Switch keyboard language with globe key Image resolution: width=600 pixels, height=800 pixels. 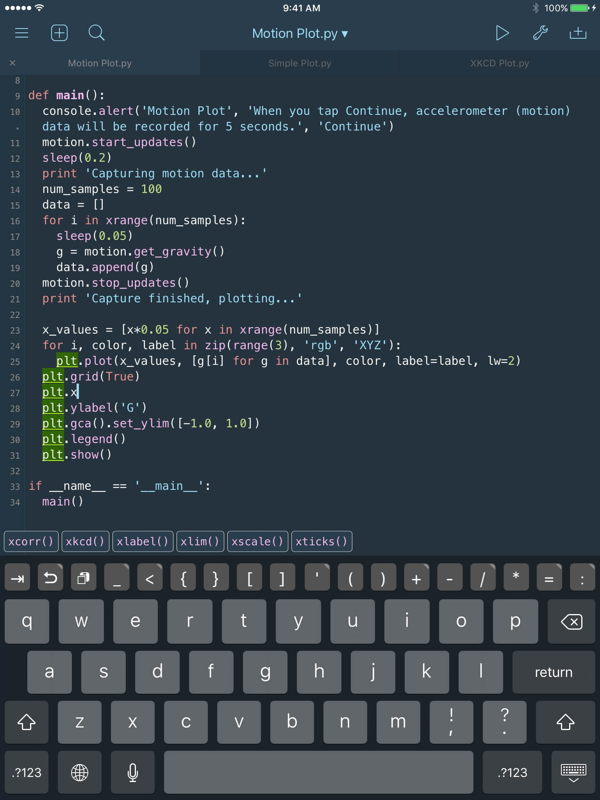pyautogui.click(x=80, y=772)
